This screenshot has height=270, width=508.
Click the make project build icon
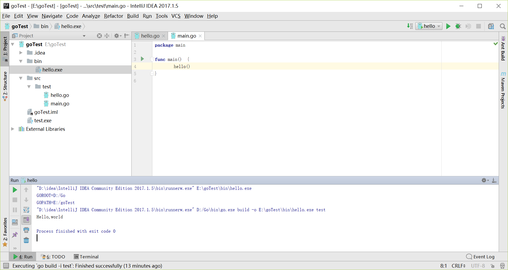[410, 26]
